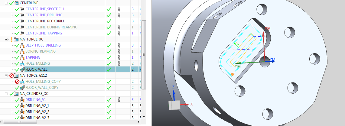345x126 pixels.
Task: Click the view triad cube in viewport
Action: coord(174,105)
